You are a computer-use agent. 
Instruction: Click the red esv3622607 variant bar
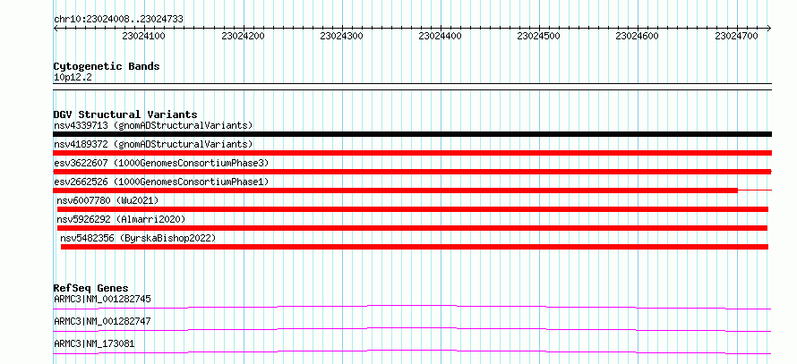coord(412,172)
